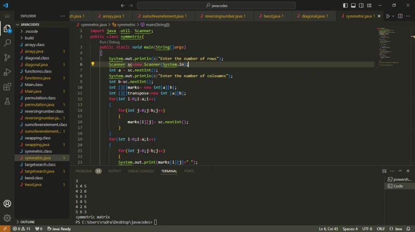
Task: Expand the .vscode folder
Action: tap(42, 31)
